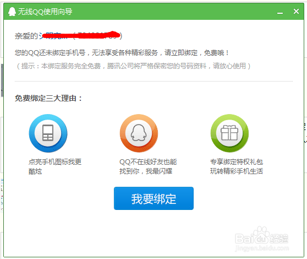Select the 点亮手机图标我更酷炫 caption
Viewport: 307px width, 259px height.
coord(55,166)
